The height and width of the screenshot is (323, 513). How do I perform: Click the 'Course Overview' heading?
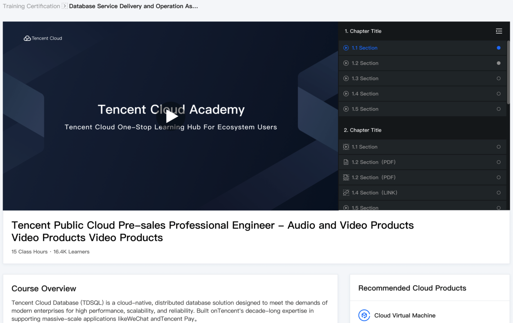(44, 289)
